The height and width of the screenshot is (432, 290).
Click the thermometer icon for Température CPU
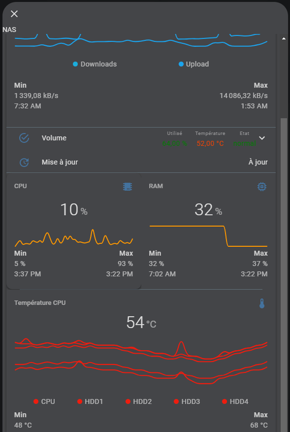pos(261,303)
